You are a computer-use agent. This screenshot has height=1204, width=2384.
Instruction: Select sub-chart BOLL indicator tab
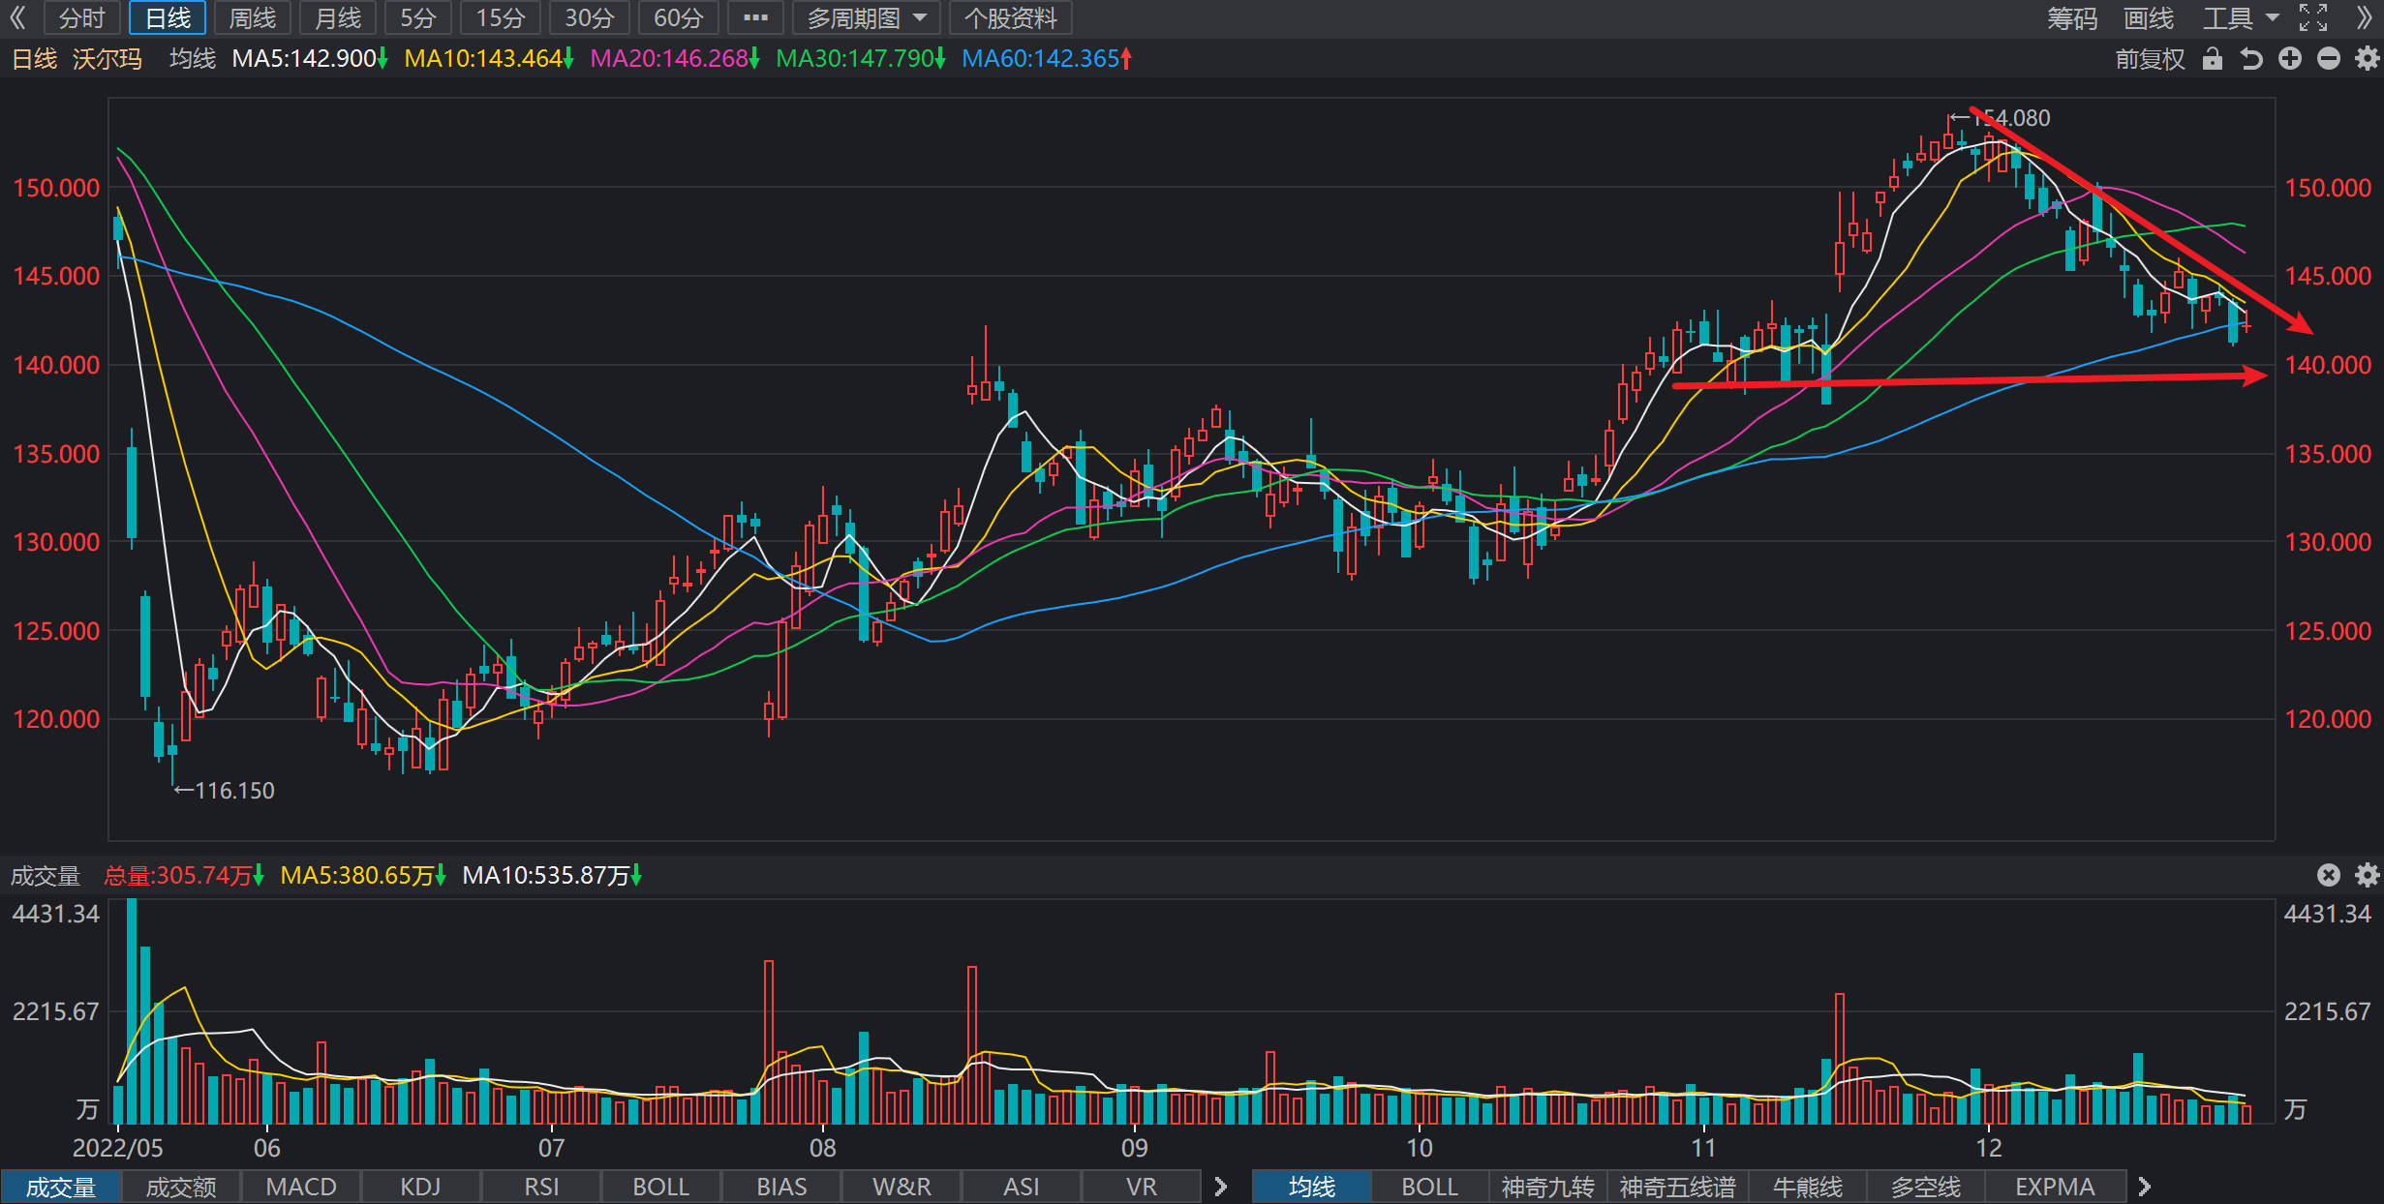661,1187
